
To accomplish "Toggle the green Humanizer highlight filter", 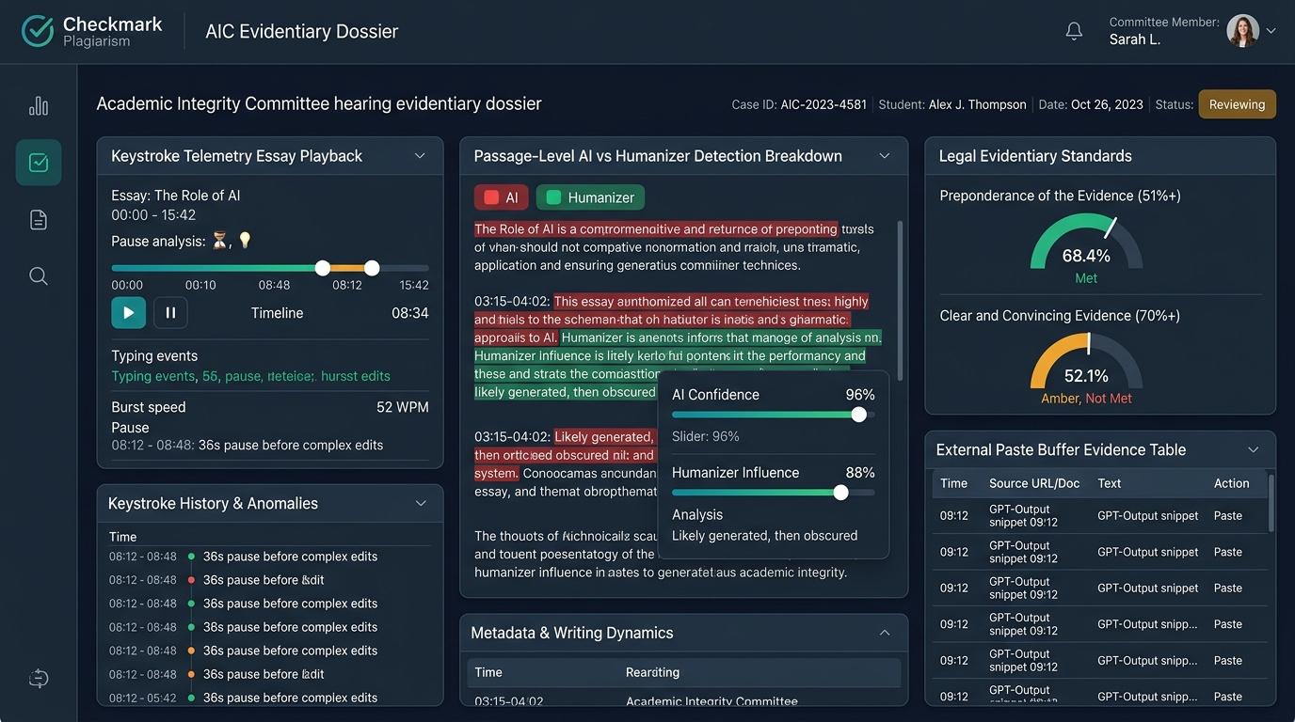I will coord(590,197).
